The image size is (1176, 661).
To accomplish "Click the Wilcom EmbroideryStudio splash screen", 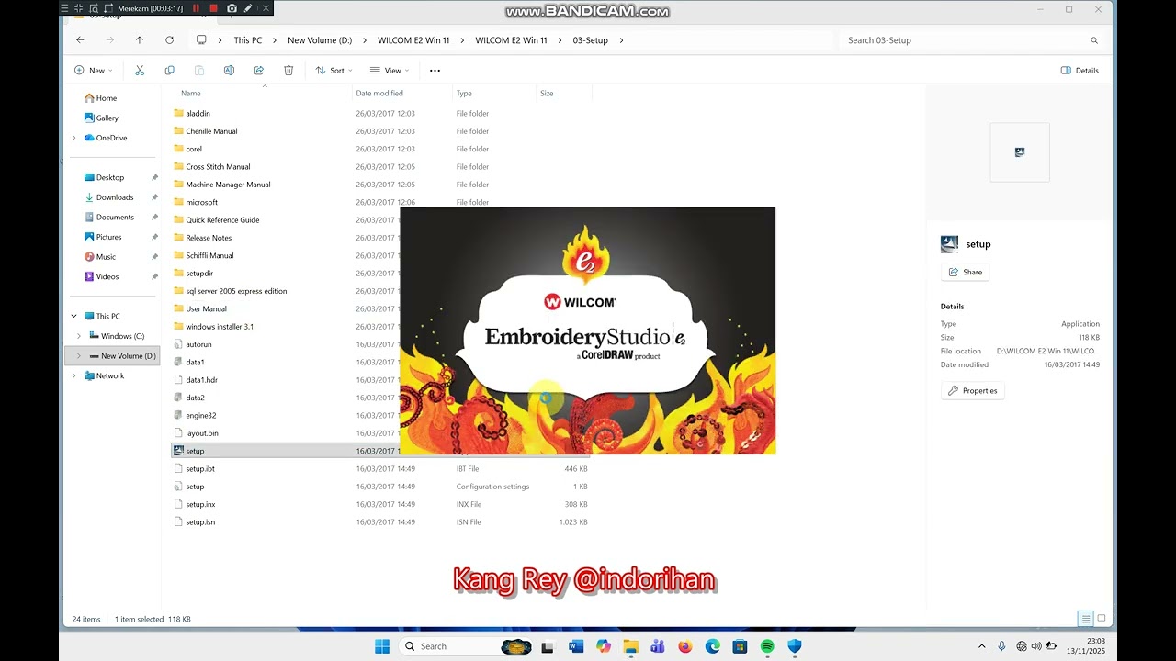I will coord(588,330).
